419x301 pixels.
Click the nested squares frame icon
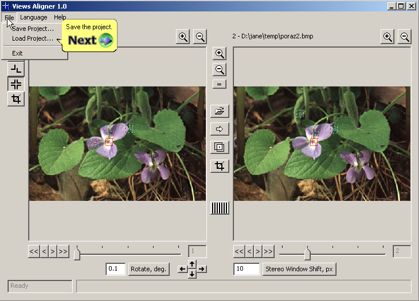point(219,147)
